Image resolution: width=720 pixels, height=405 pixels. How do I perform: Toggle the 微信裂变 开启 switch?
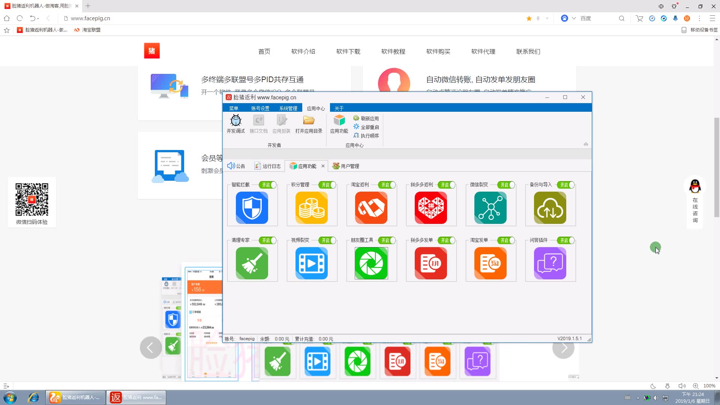coord(506,185)
